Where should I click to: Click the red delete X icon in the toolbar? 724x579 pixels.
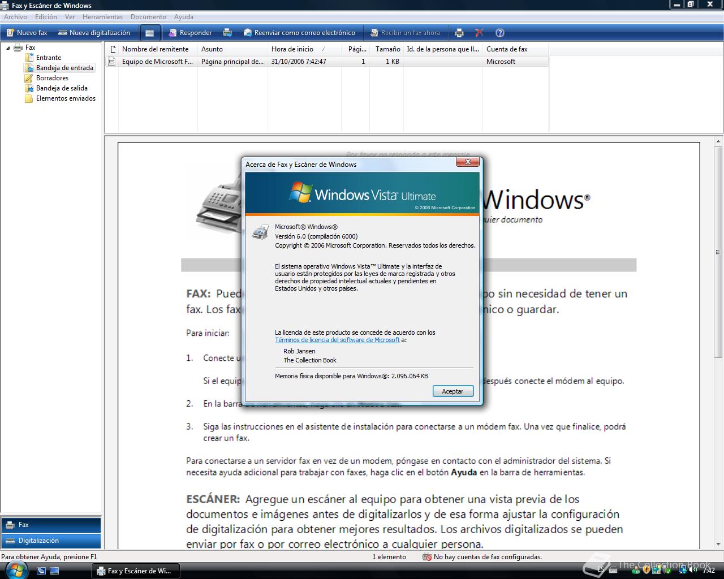tap(479, 33)
